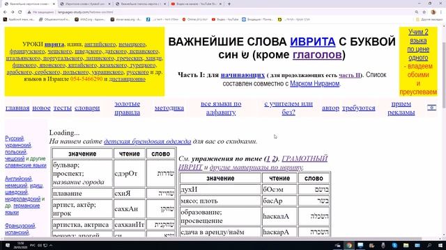Viewport: 446px width, 250px height.
Task: Open the требуются link
Action: [x=359, y=108]
